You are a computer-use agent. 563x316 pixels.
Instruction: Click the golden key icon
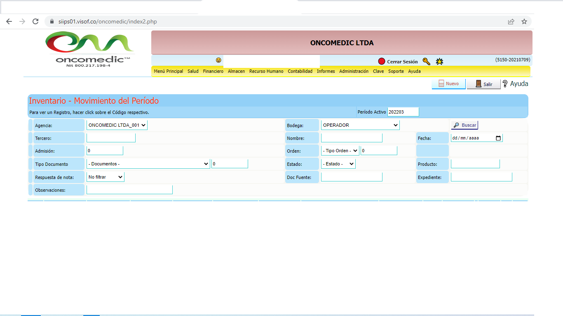coord(427,61)
